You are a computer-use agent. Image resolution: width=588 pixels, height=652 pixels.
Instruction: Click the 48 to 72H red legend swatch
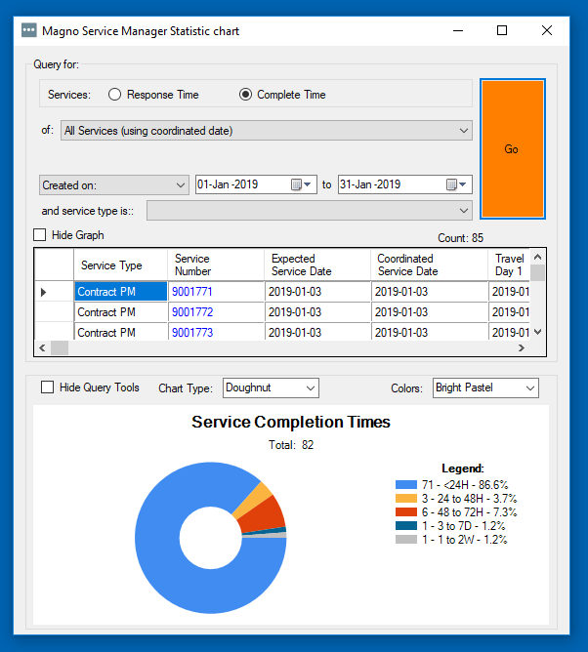[406, 511]
